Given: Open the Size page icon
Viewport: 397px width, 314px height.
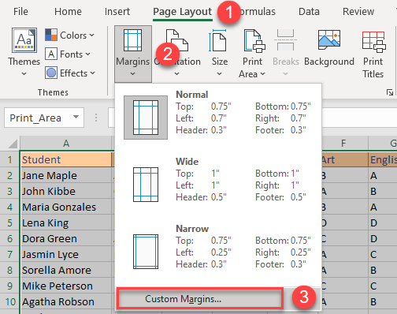Looking at the screenshot, I should point(217,40).
